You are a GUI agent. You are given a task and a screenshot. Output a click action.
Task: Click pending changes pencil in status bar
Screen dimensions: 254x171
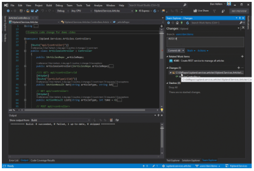[x=154, y=166]
